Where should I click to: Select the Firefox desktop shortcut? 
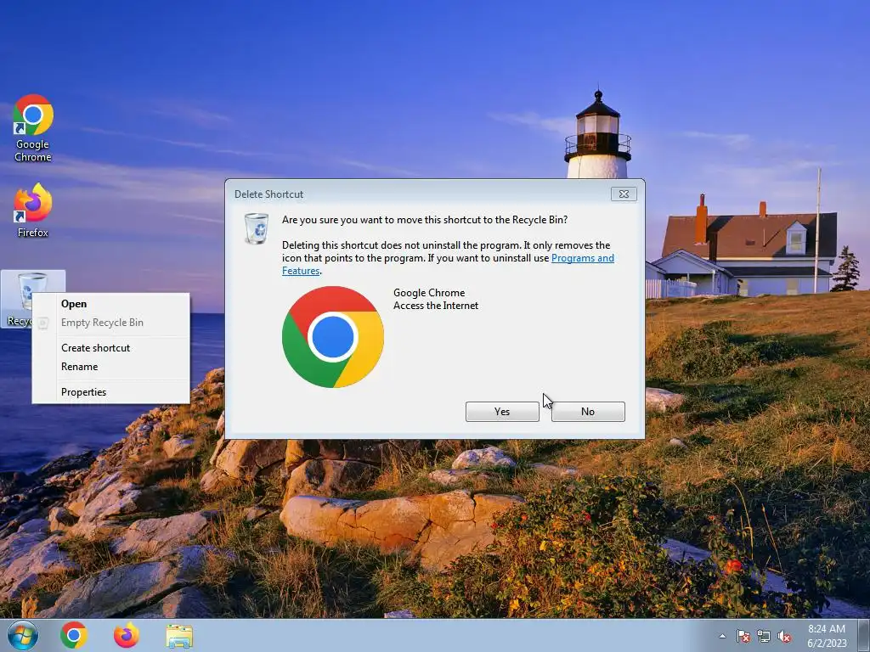pyautogui.click(x=33, y=211)
